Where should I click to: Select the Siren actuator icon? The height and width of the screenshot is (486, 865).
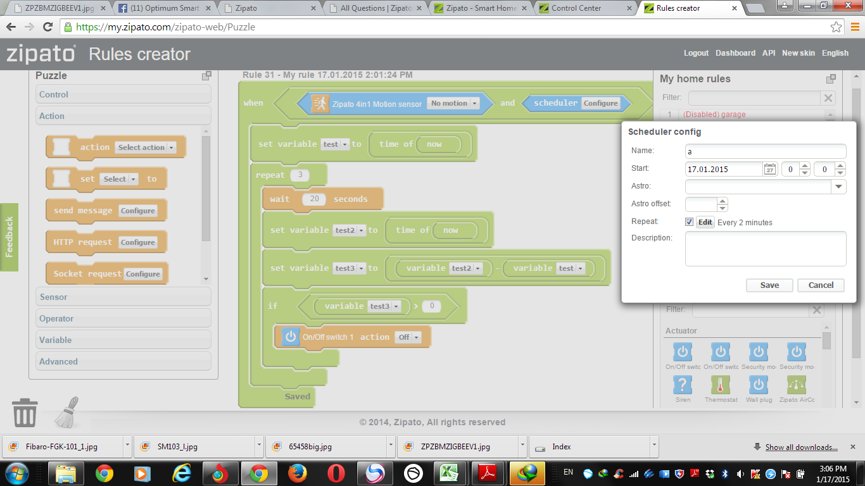(683, 385)
